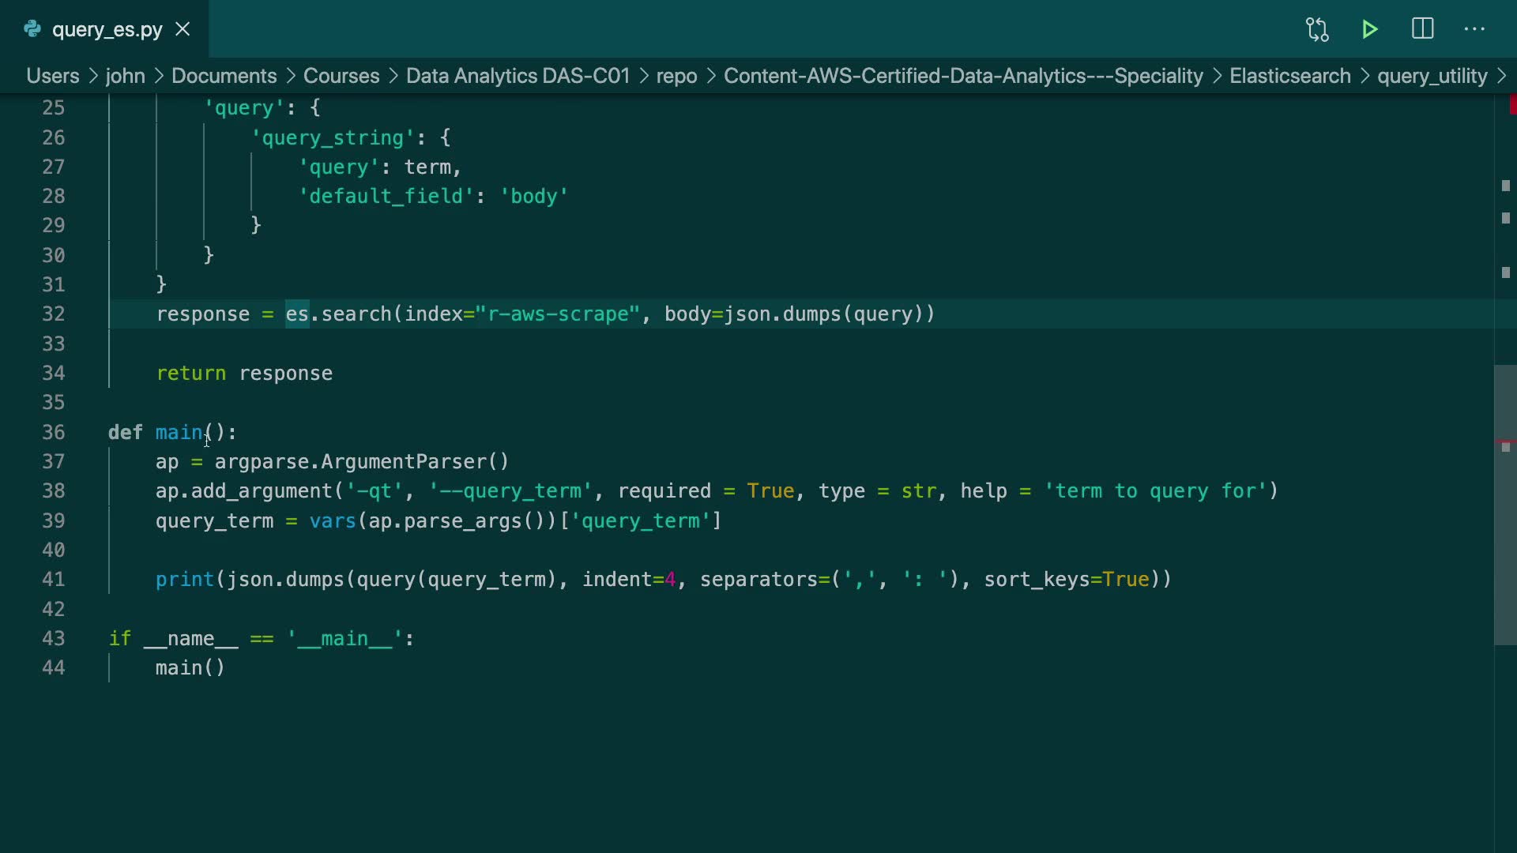
Task: Run the Python file with play button
Action: click(x=1370, y=29)
